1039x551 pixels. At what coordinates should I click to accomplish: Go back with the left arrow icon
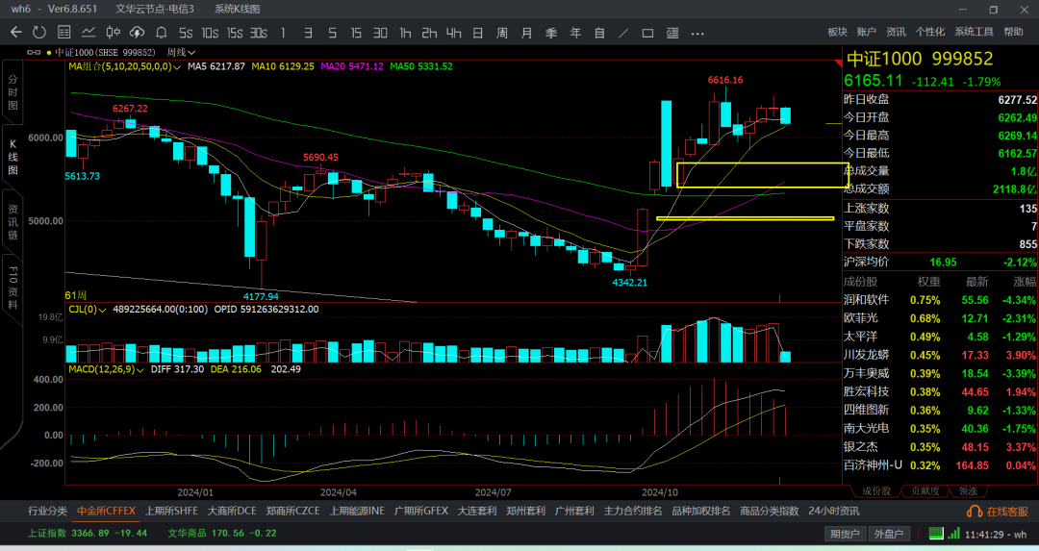[16, 33]
